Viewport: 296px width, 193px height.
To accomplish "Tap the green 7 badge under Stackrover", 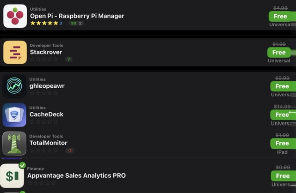I will tap(69, 60).
